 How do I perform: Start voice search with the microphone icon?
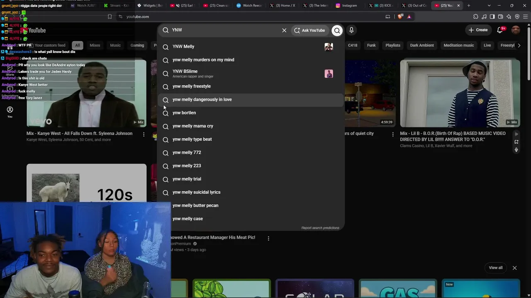point(351,30)
